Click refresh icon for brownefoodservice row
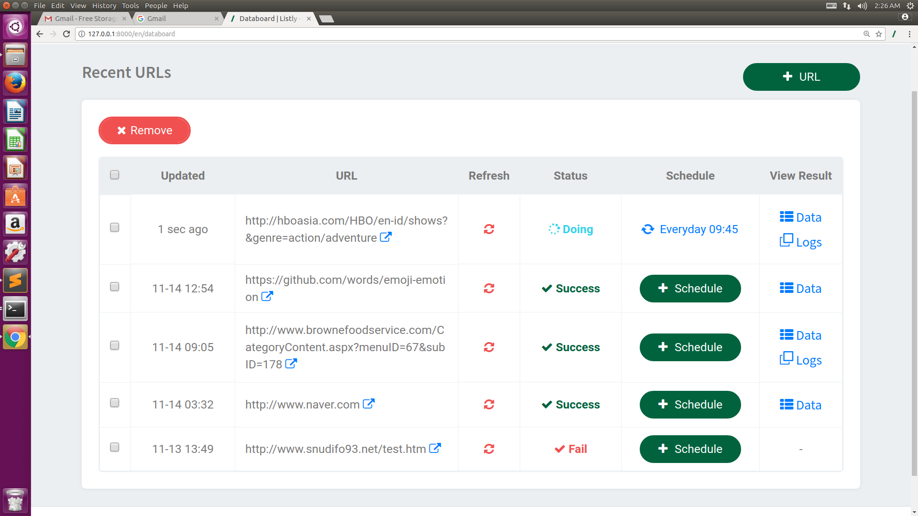Viewport: 918px width, 516px height. pyautogui.click(x=489, y=347)
